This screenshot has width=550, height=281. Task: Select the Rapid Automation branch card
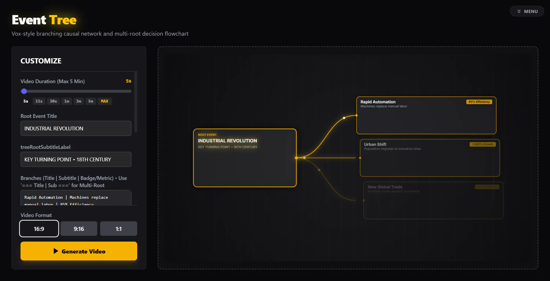(426, 115)
